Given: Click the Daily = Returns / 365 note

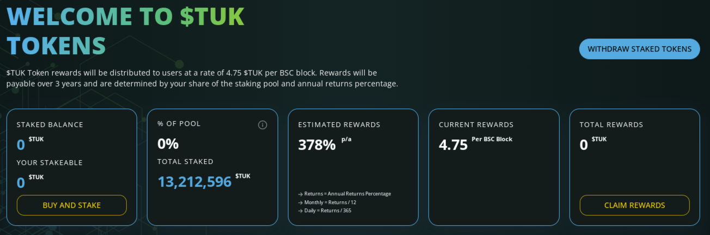Looking at the screenshot, I should (x=325, y=210).
